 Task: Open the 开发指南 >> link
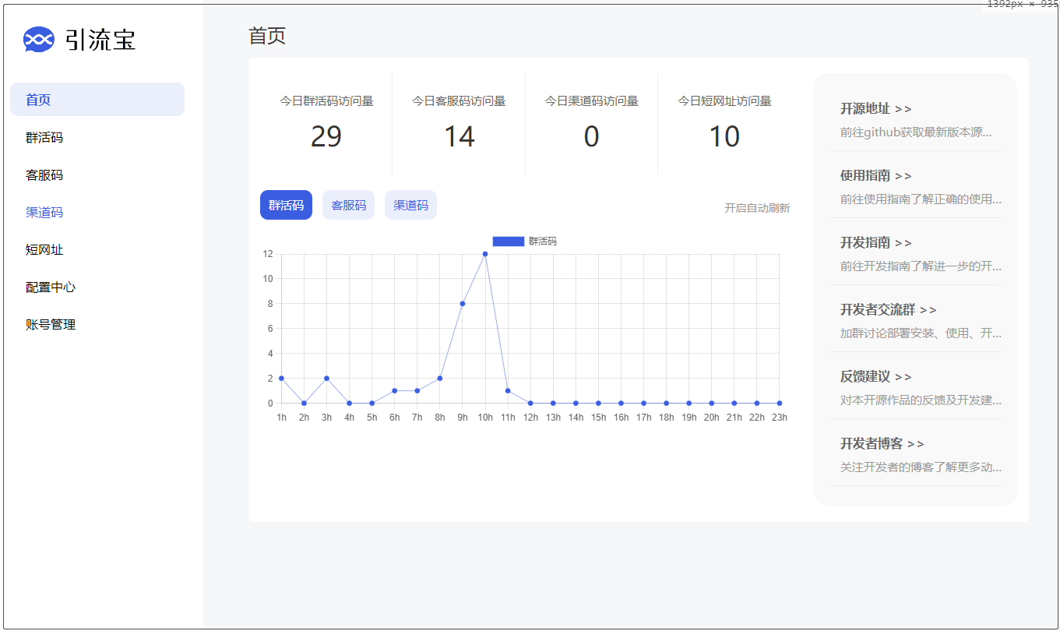pos(875,242)
